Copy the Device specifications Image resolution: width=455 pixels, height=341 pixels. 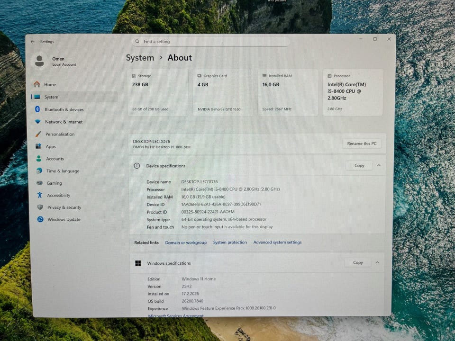359,166
